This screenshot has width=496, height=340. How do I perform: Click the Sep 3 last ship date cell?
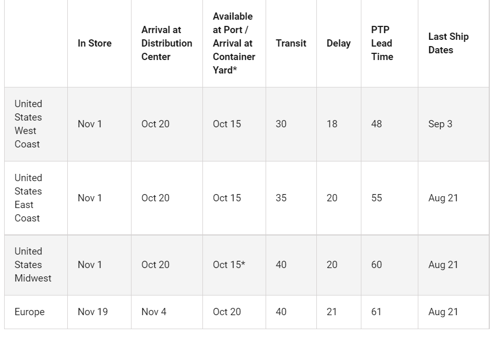440,124
